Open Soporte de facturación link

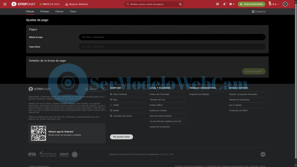(239, 100)
